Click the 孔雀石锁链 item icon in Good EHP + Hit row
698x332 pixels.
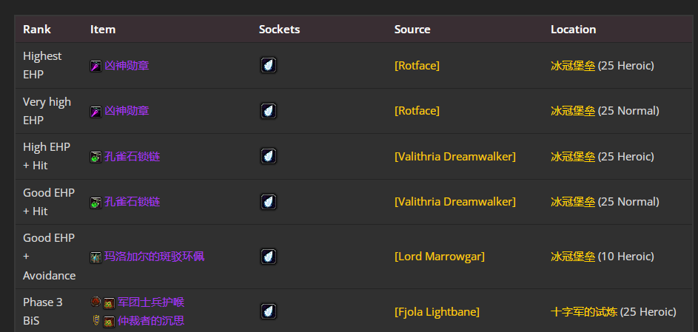[x=95, y=202]
